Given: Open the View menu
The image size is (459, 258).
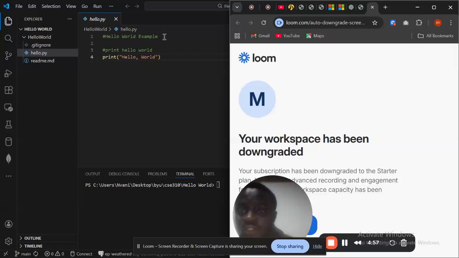Looking at the screenshot, I should coord(71,6).
